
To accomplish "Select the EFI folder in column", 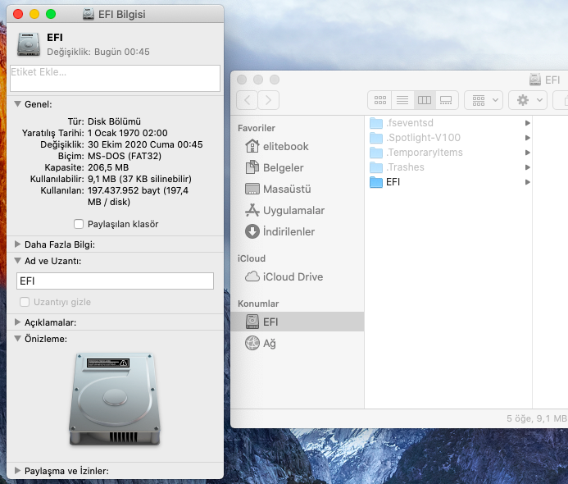I will (x=393, y=182).
